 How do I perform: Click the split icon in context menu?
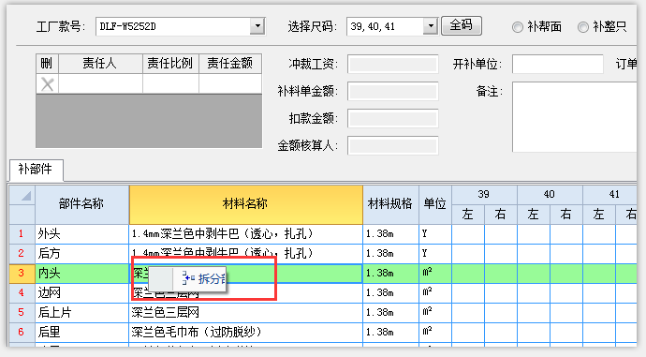pyautogui.click(x=189, y=278)
